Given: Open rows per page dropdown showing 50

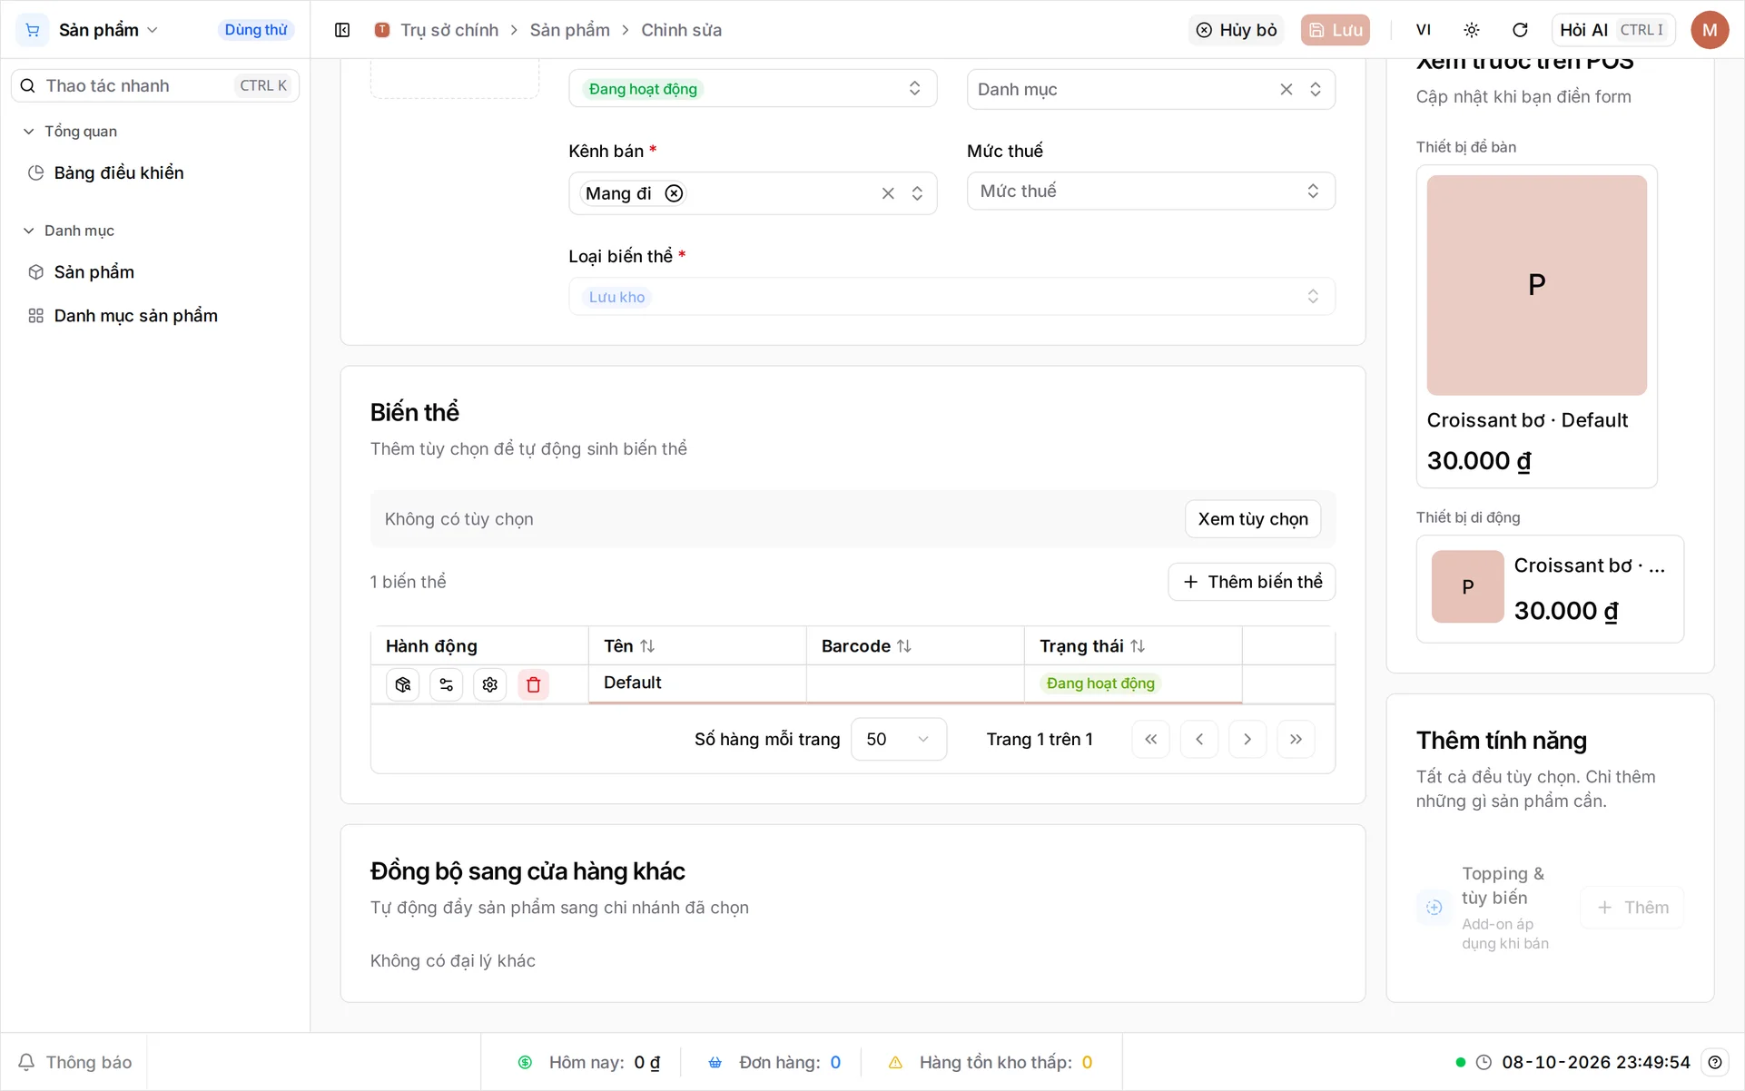Looking at the screenshot, I should point(898,739).
